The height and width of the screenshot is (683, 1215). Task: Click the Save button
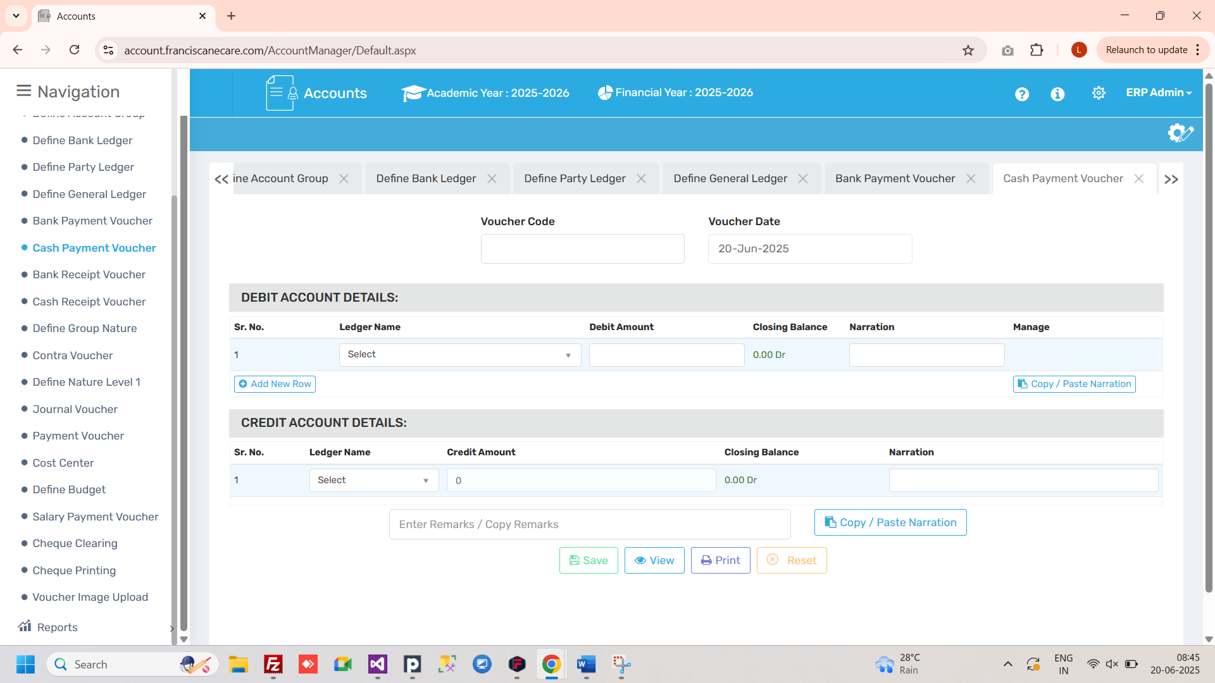pos(588,560)
